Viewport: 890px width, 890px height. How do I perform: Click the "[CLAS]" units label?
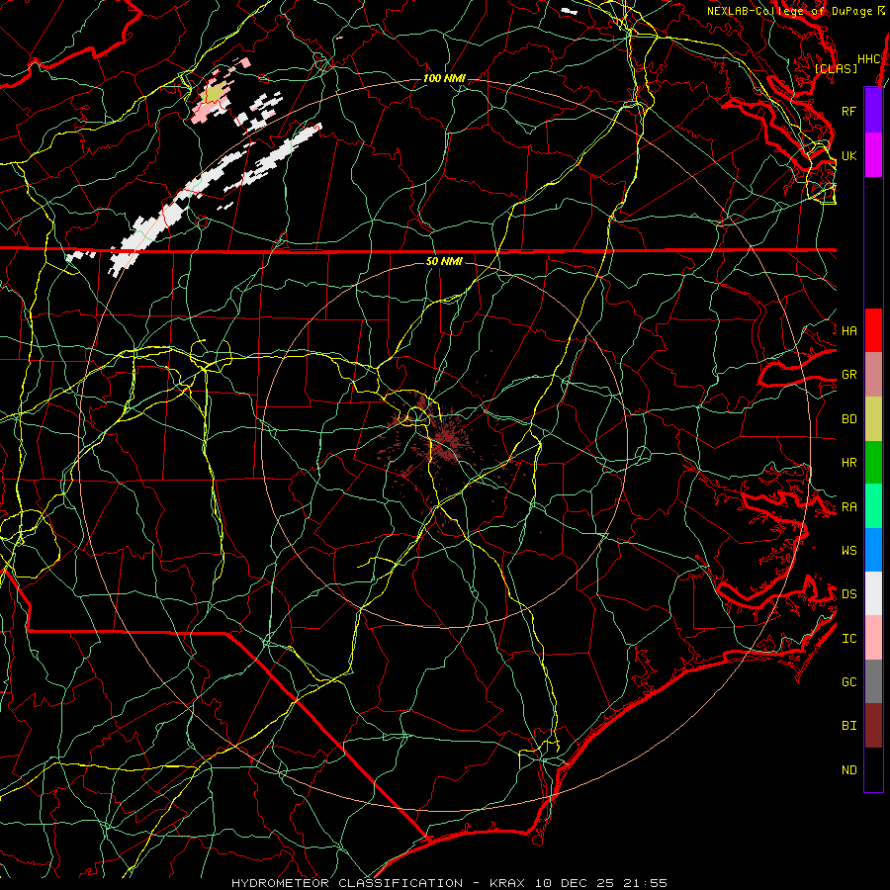point(836,68)
